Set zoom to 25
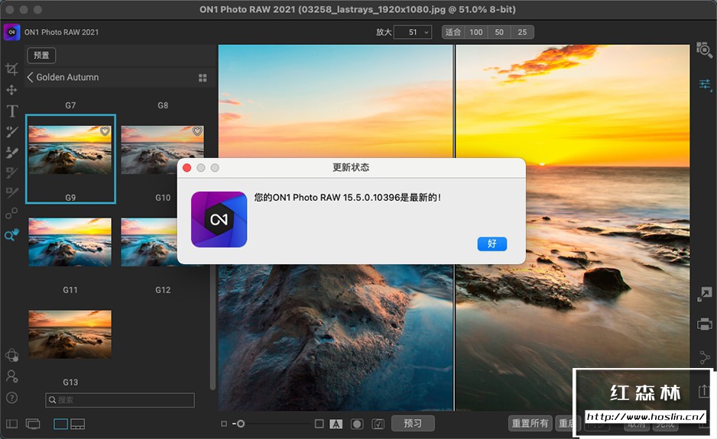The width and height of the screenshot is (717, 439). pyautogui.click(x=522, y=32)
